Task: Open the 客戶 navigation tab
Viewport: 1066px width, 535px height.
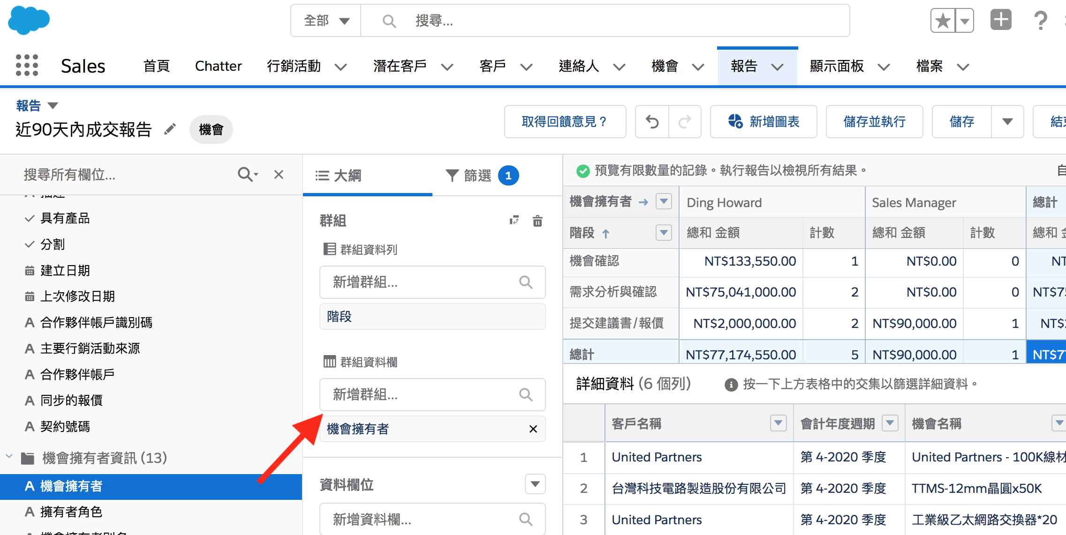Action: (x=492, y=66)
